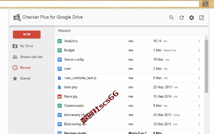
Task: Open the Birdviewing dev document
Action: pyautogui.click(x=76, y=124)
